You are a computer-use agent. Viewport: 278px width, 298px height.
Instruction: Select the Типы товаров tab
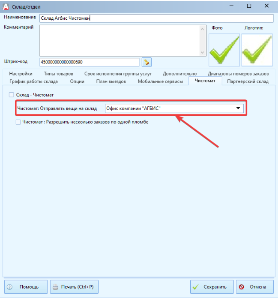point(58,74)
